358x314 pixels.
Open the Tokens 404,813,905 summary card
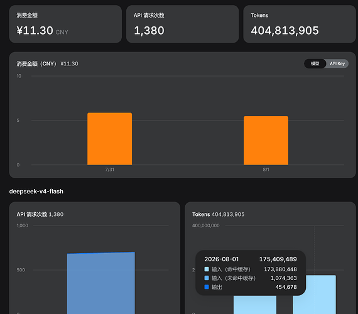point(300,24)
